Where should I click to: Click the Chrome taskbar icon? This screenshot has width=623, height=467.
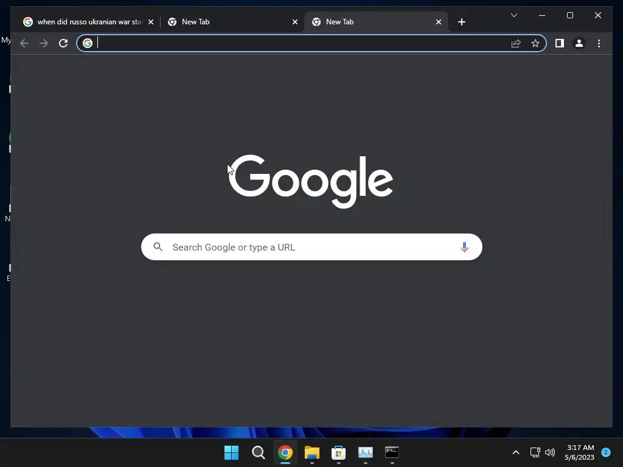pyautogui.click(x=285, y=452)
